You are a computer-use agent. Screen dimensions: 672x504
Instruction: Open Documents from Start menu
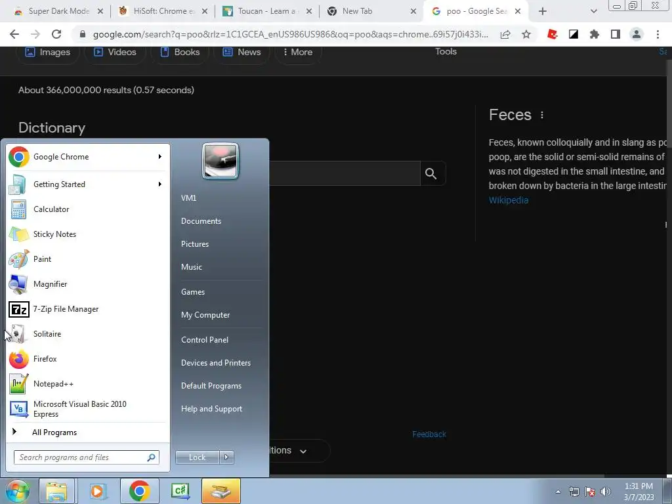tap(201, 221)
